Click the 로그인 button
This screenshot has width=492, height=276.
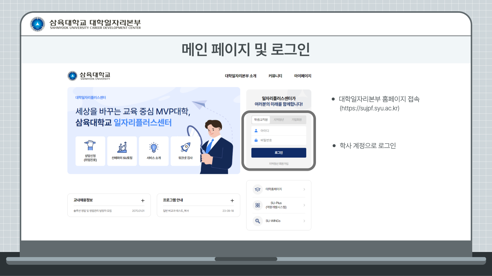279,153
